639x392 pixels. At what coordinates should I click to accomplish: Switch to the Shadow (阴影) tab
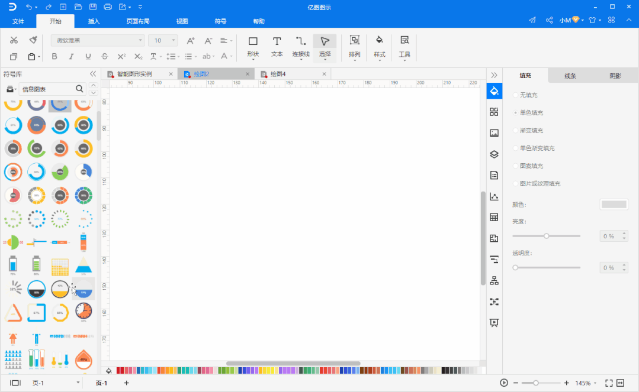[615, 76]
